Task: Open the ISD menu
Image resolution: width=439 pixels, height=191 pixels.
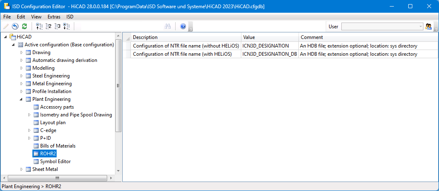Action: (x=70, y=17)
